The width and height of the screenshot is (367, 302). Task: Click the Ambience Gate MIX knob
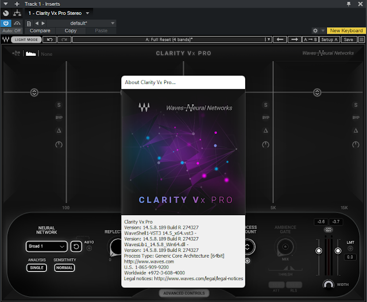click(x=285, y=247)
